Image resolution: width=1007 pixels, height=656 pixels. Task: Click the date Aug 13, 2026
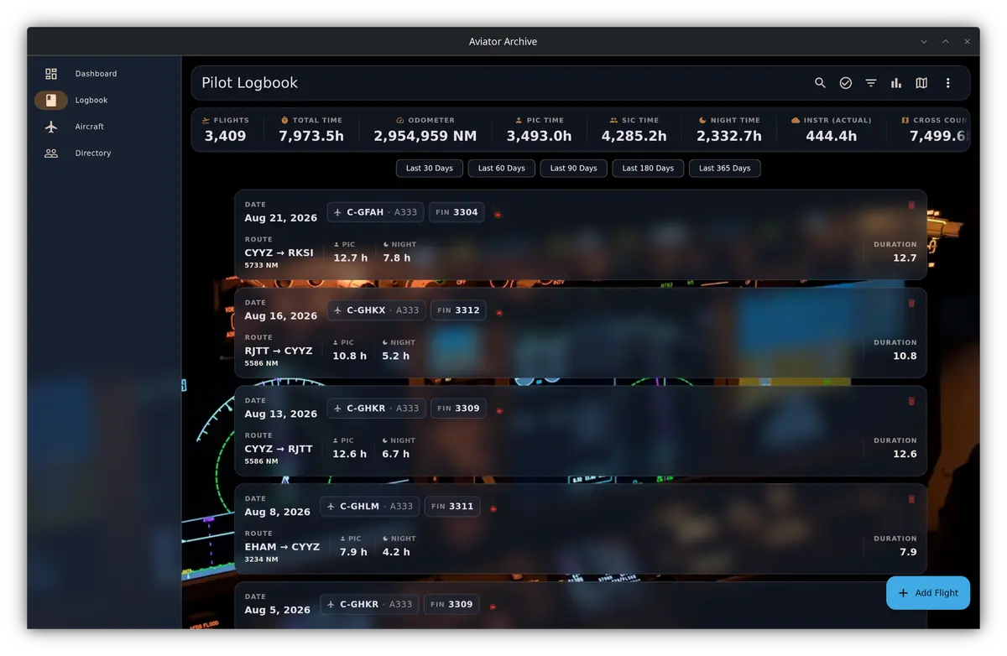(281, 414)
